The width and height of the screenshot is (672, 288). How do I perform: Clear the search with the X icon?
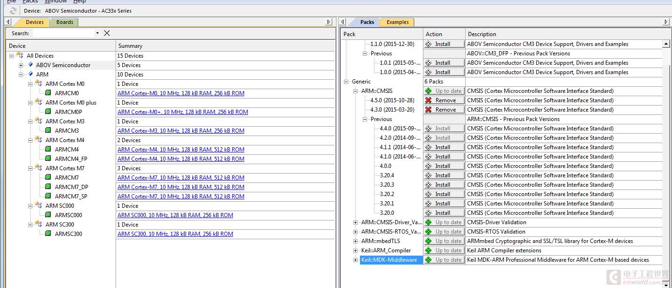[107, 33]
